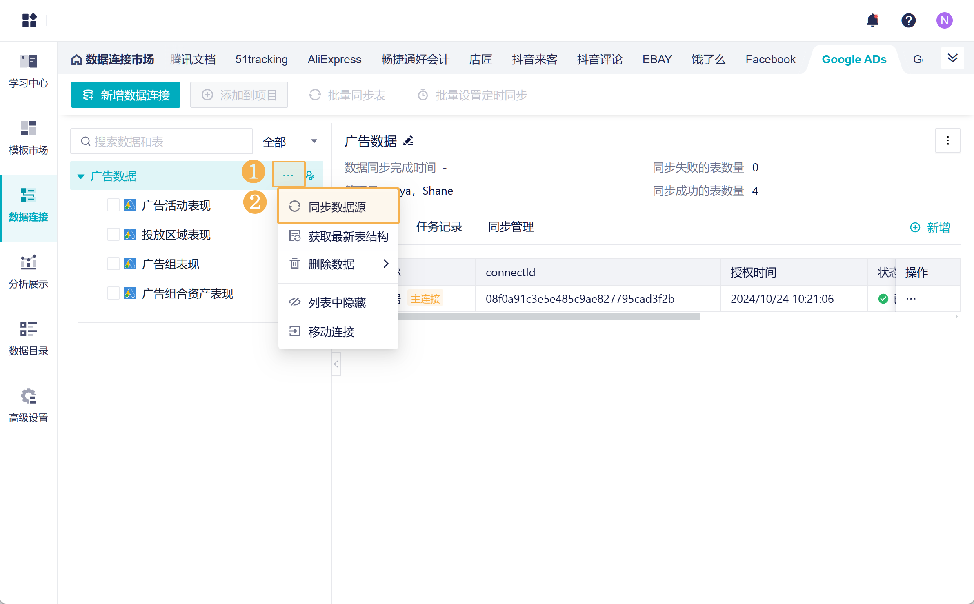Select 同步数据源 from the context menu
The image size is (974, 604).
pos(337,207)
